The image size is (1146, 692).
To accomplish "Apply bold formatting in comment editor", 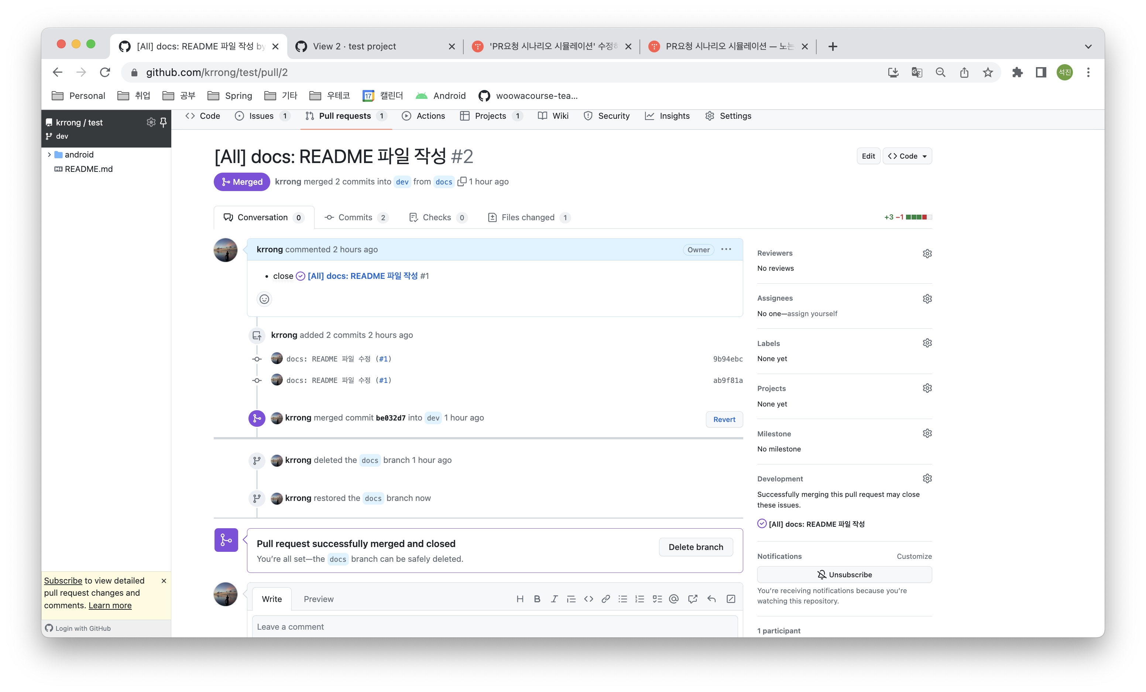I will click(537, 599).
